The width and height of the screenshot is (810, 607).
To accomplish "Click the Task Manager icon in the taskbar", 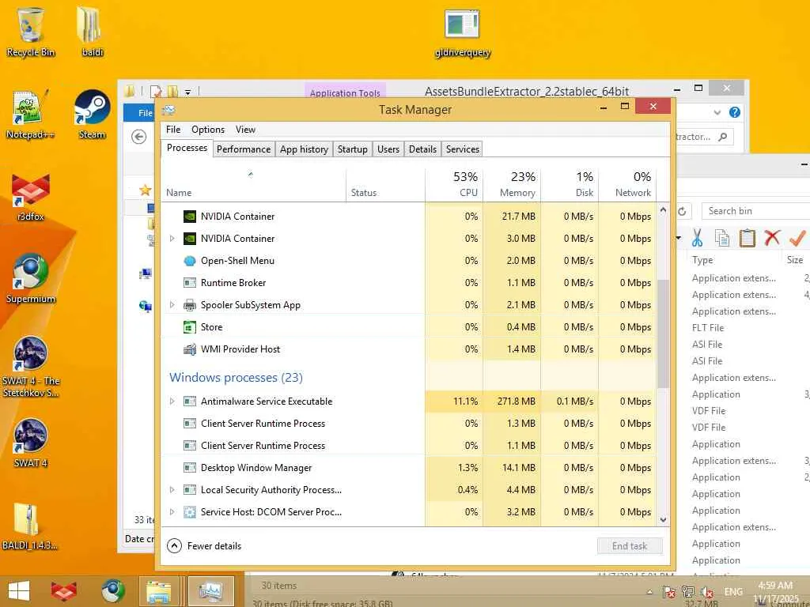I will (210, 591).
